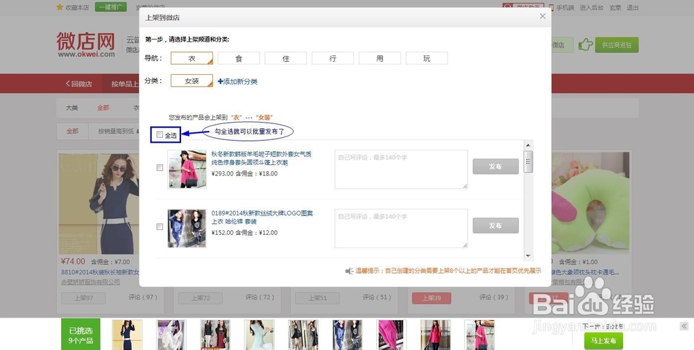The image size is (694, 350).
Task: Click the 供应商进驻 green button
Action: coord(616,44)
